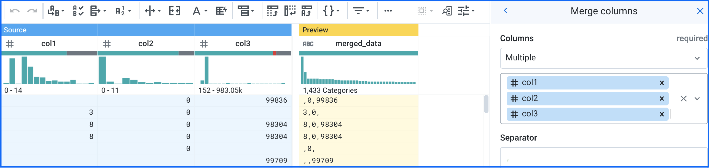This screenshot has width=709, height=168.
Task: Remove col3 tag from columns list
Action: tap(662, 114)
